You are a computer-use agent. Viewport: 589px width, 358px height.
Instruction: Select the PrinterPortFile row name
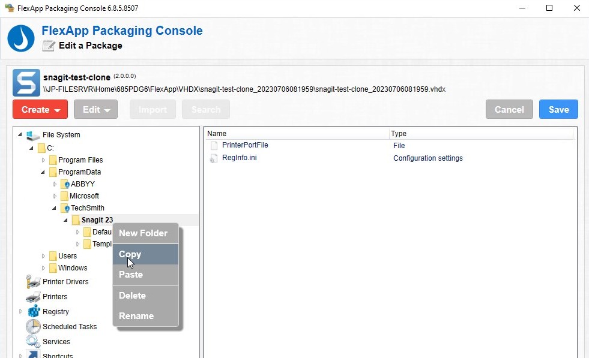click(245, 145)
